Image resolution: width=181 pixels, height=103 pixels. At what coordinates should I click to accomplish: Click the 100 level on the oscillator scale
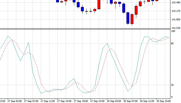174,31
